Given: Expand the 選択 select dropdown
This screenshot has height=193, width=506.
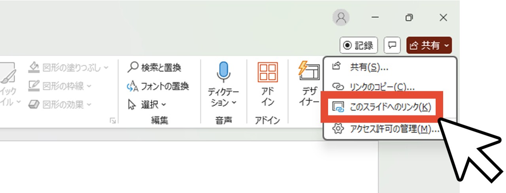Looking at the screenshot, I should (x=147, y=104).
